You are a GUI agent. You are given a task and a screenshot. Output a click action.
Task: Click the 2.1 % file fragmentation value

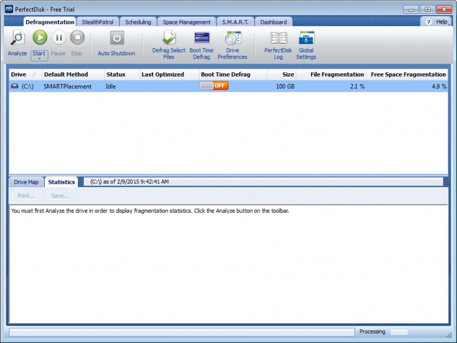click(357, 86)
